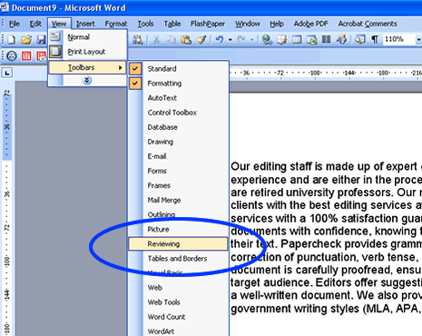Click the horizontal ruler at mark 72
The image size is (422, 336).
(x=280, y=73)
